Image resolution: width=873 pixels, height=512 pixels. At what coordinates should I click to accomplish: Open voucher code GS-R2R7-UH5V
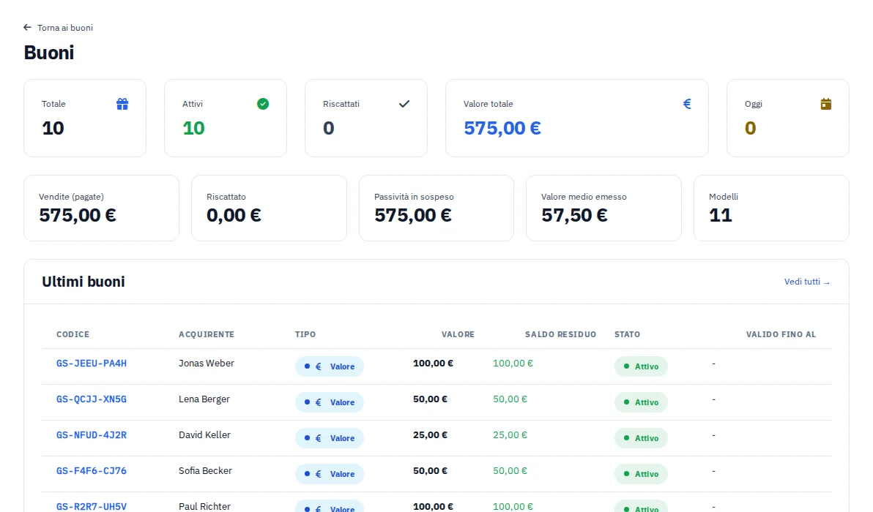92,506
